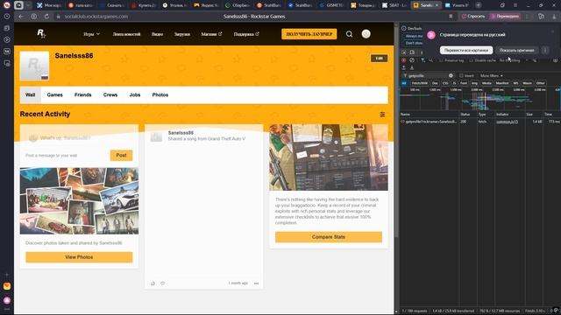This screenshot has width=561, height=315.
Task: Select the getprofile request row
Action: (x=479, y=122)
